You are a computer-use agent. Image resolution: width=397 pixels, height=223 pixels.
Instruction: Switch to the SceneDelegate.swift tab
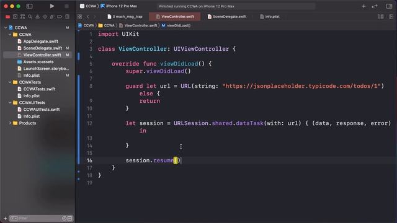[227, 17]
